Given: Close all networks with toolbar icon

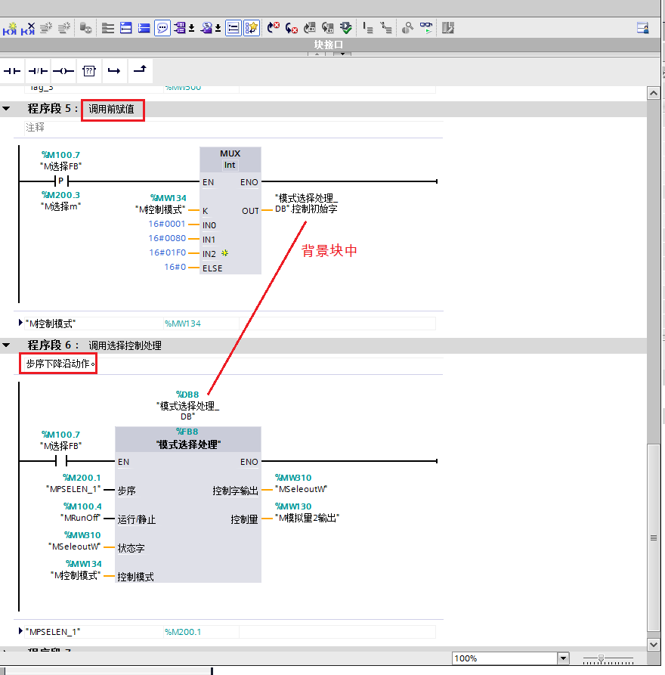Looking at the screenshot, I should coord(144,28).
